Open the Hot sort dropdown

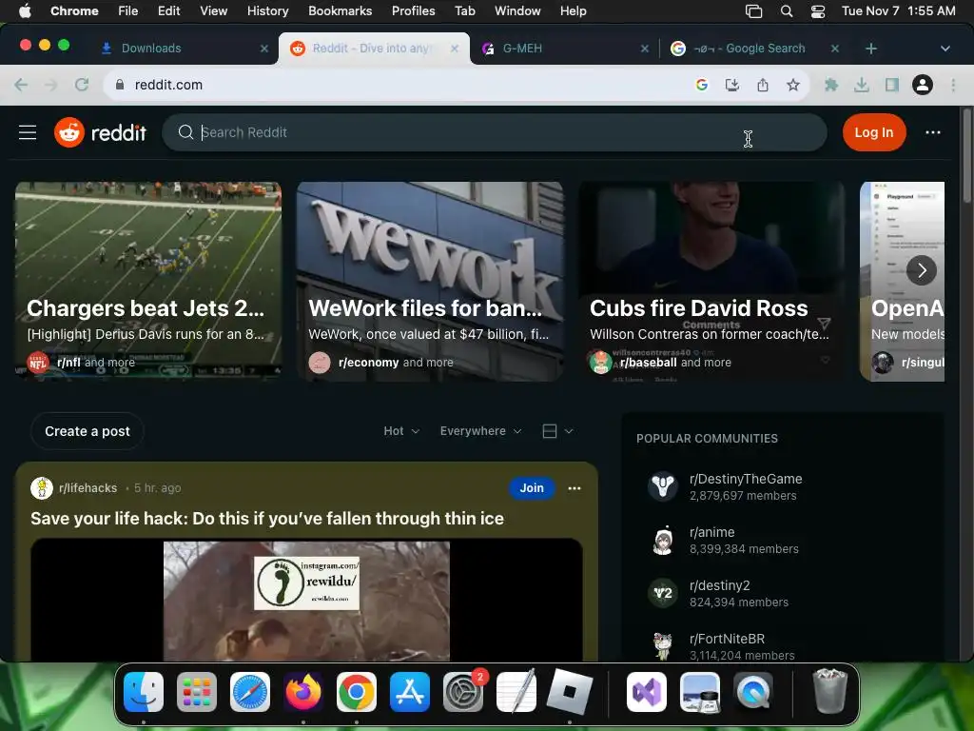[x=401, y=431]
